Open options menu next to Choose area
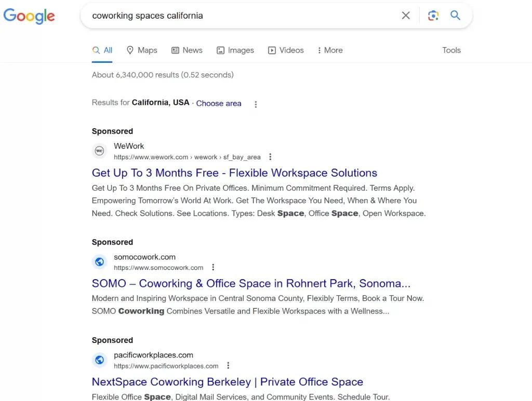The image size is (532, 401). point(256,104)
